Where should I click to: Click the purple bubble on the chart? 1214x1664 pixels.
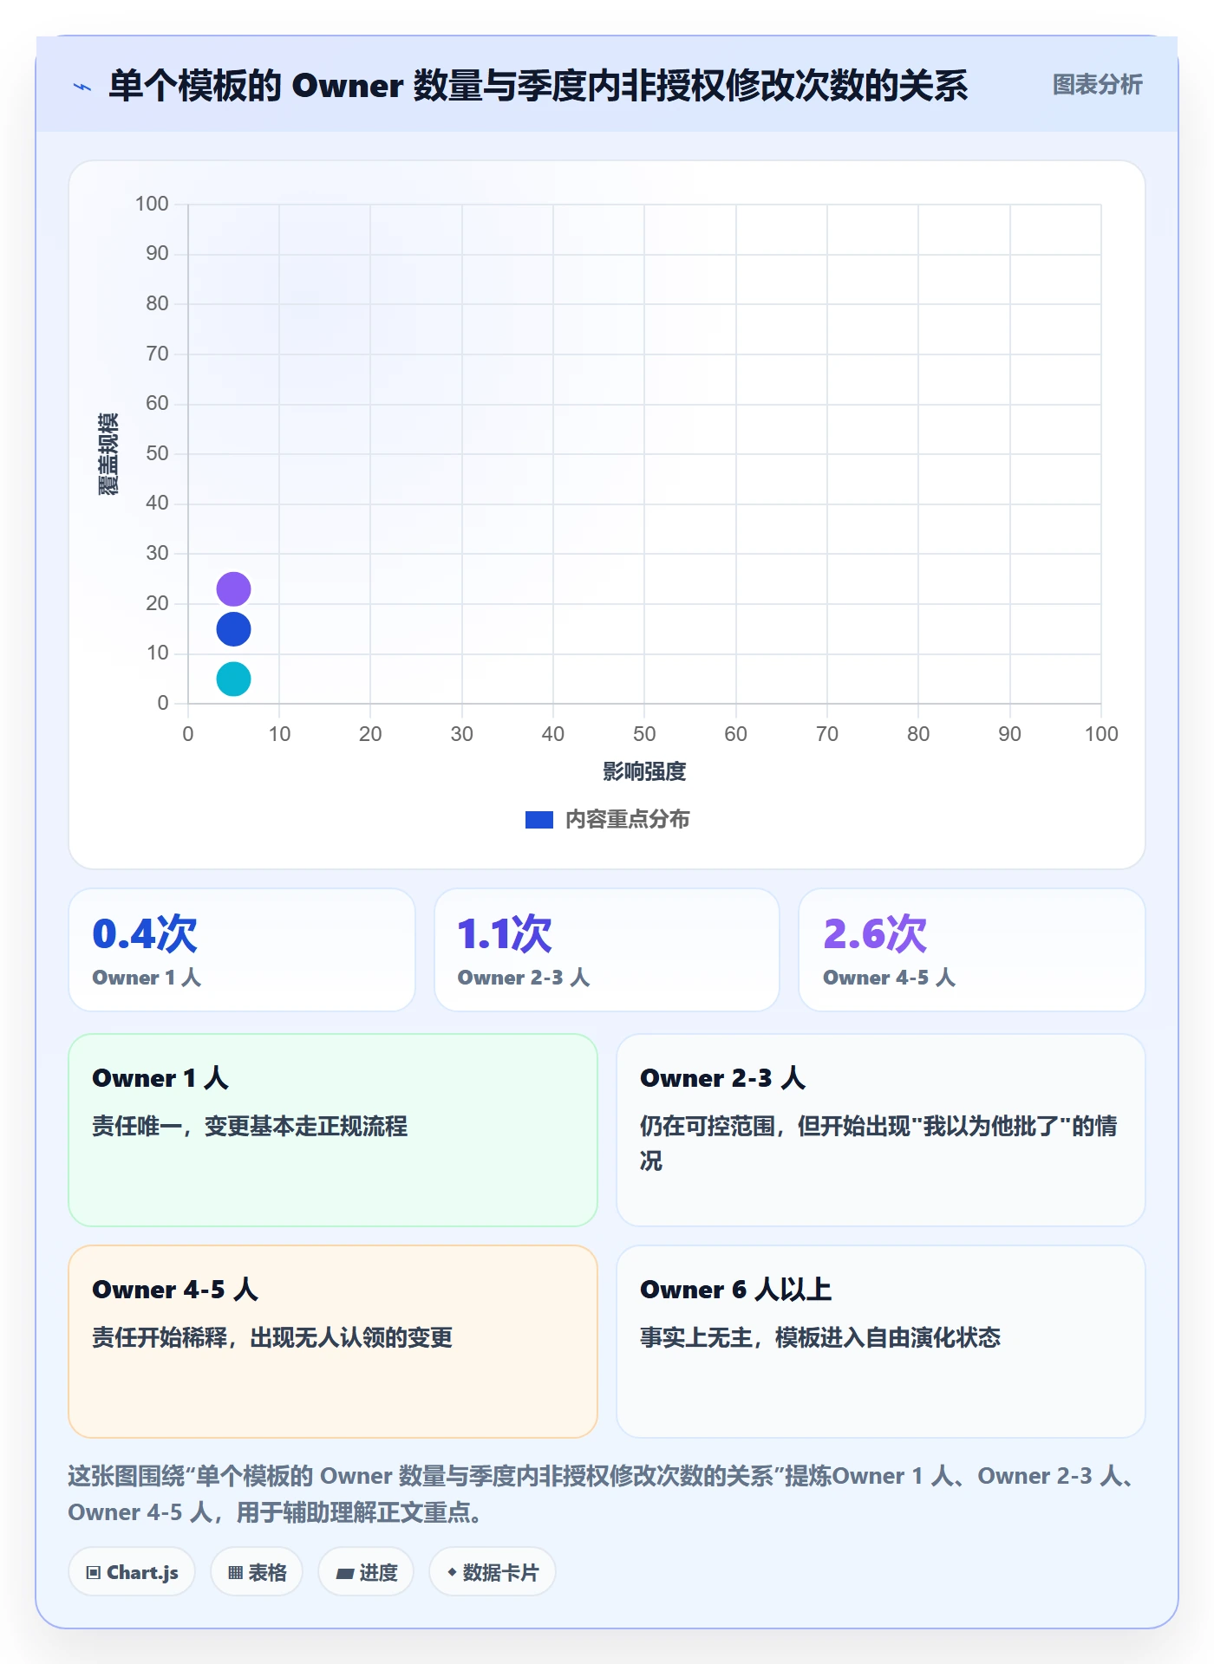pos(233,589)
